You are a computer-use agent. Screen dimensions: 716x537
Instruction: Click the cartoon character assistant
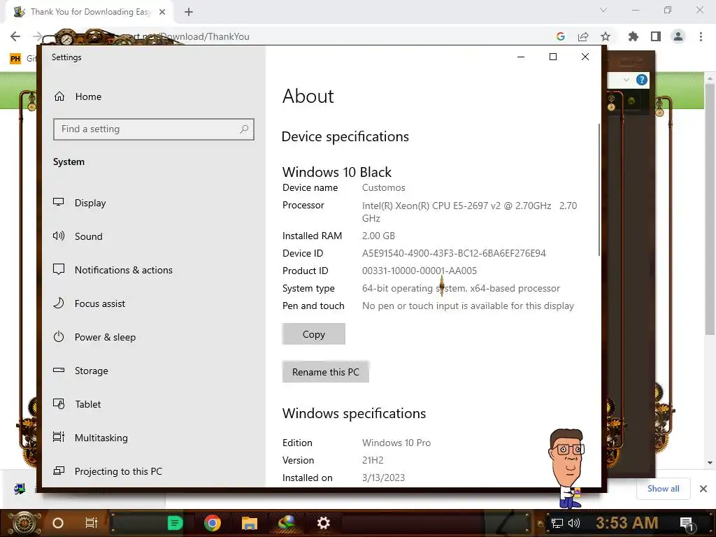point(566,468)
